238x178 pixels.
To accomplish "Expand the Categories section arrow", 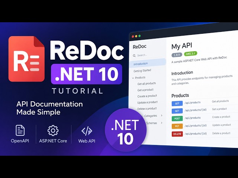I will [162, 115].
